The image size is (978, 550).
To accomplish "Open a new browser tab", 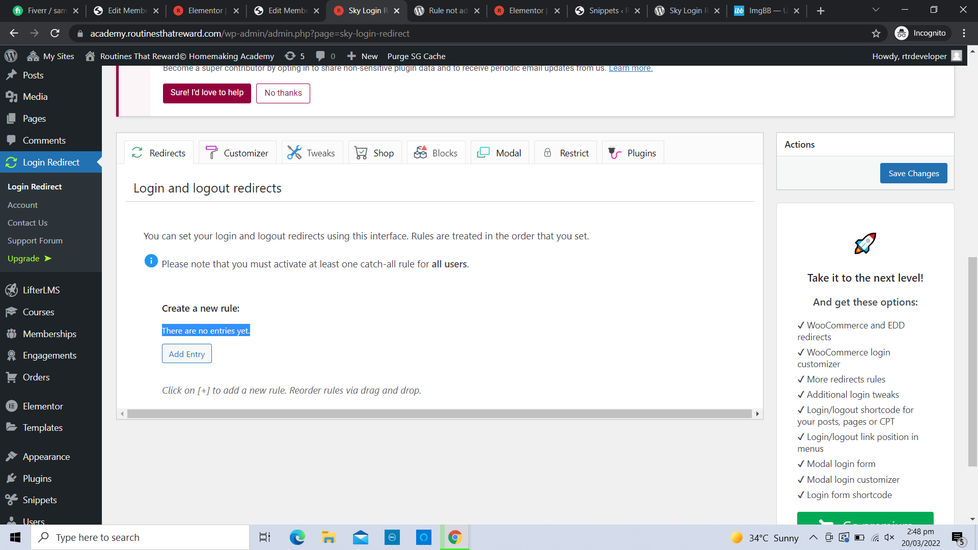I will coord(820,11).
